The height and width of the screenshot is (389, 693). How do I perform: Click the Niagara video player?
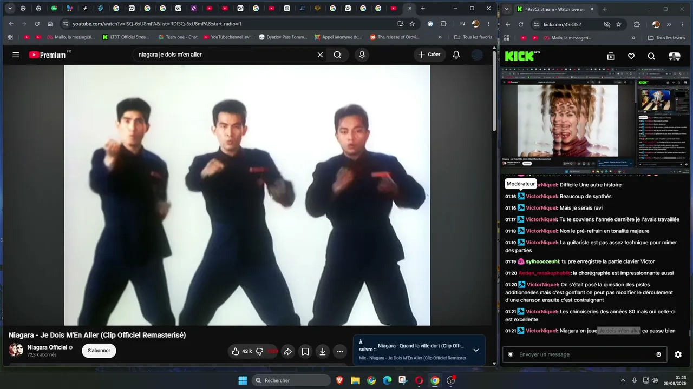[247, 195]
